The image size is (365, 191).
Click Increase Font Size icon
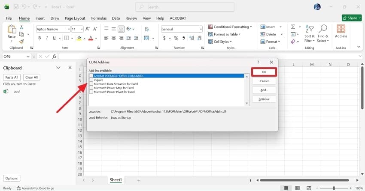[x=88, y=29]
